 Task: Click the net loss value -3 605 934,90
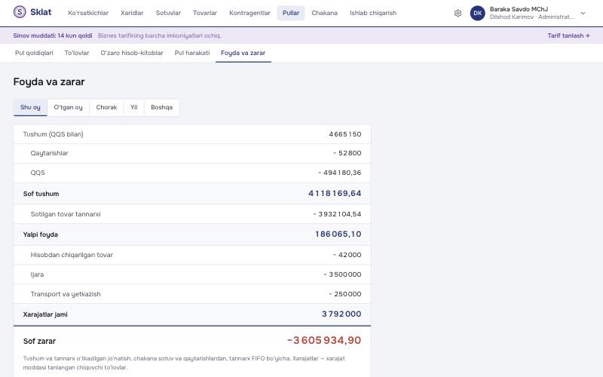[x=324, y=341]
